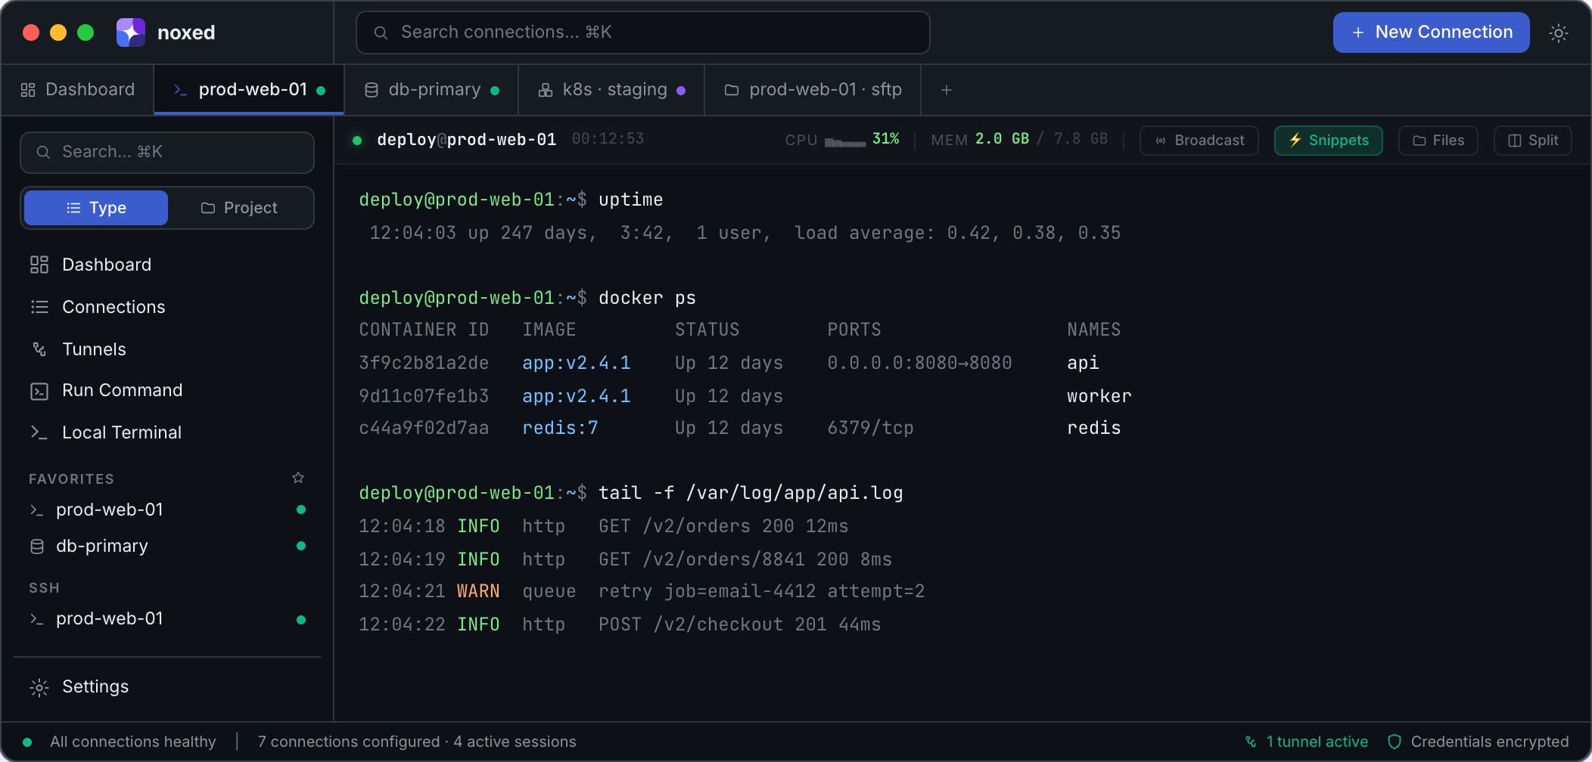1592x762 pixels.
Task: Click the Broadcast button
Action: pos(1199,141)
